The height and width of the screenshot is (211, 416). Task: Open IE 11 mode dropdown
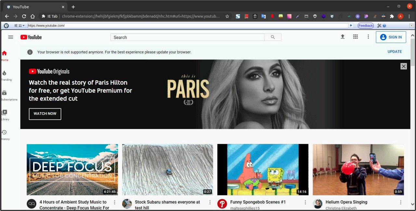(19, 25)
